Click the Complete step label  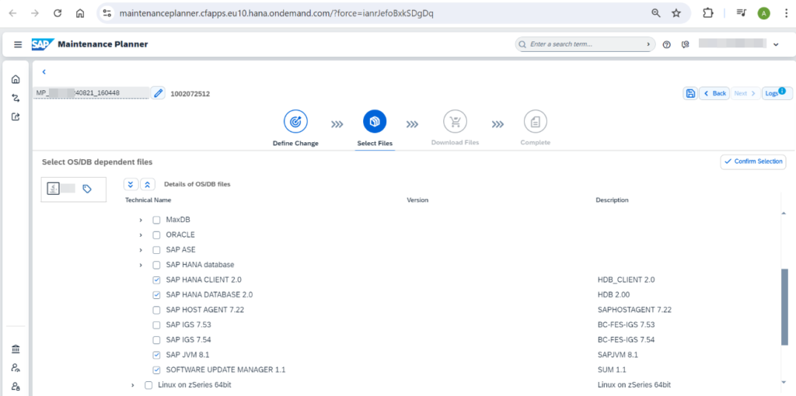[535, 143]
